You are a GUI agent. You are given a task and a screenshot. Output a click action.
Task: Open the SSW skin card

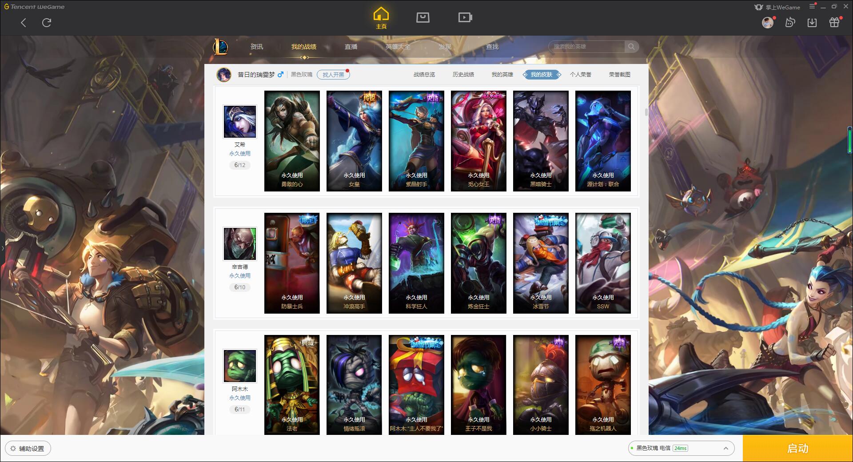pos(603,263)
